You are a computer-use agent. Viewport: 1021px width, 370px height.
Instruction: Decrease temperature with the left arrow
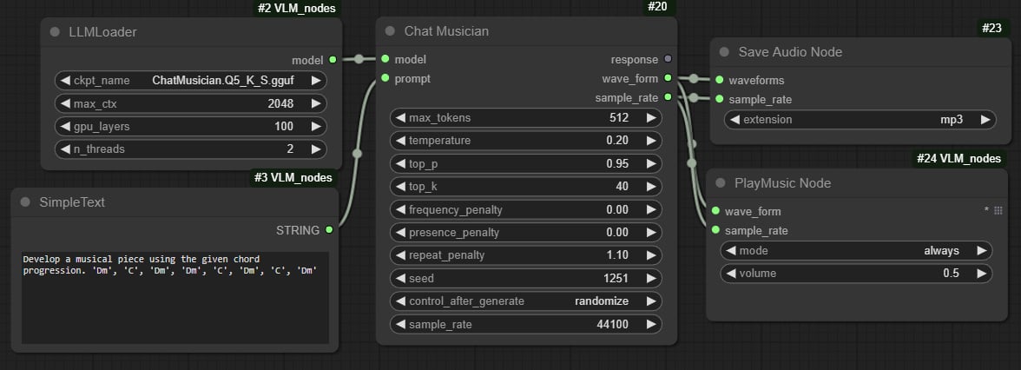[399, 141]
